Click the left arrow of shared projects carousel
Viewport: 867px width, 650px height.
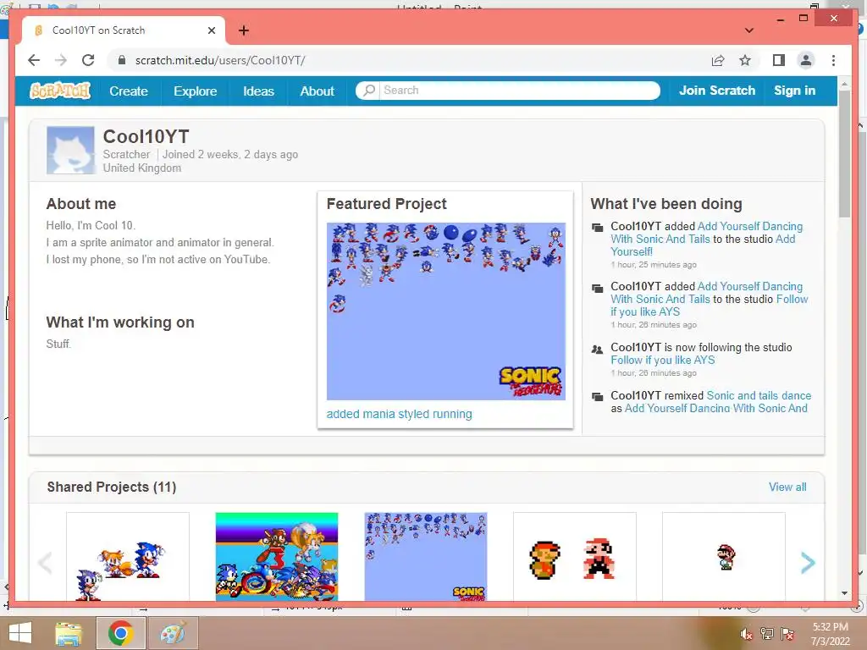tap(46, 563)
